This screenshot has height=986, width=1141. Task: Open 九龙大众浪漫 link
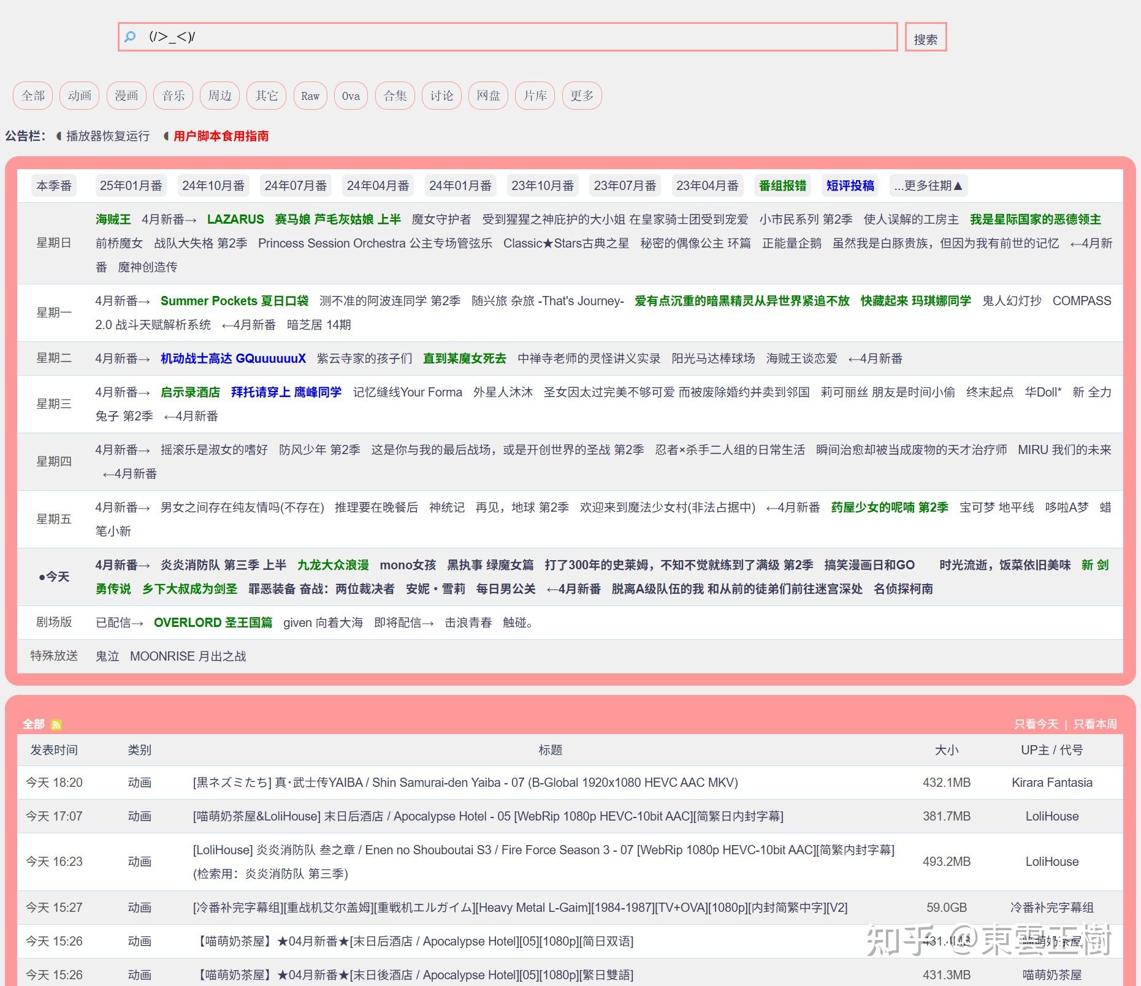tap(333, 565)
